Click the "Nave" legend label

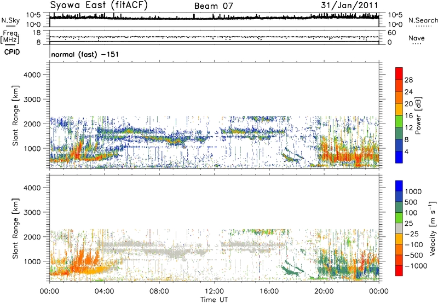(x=416, y=38)
